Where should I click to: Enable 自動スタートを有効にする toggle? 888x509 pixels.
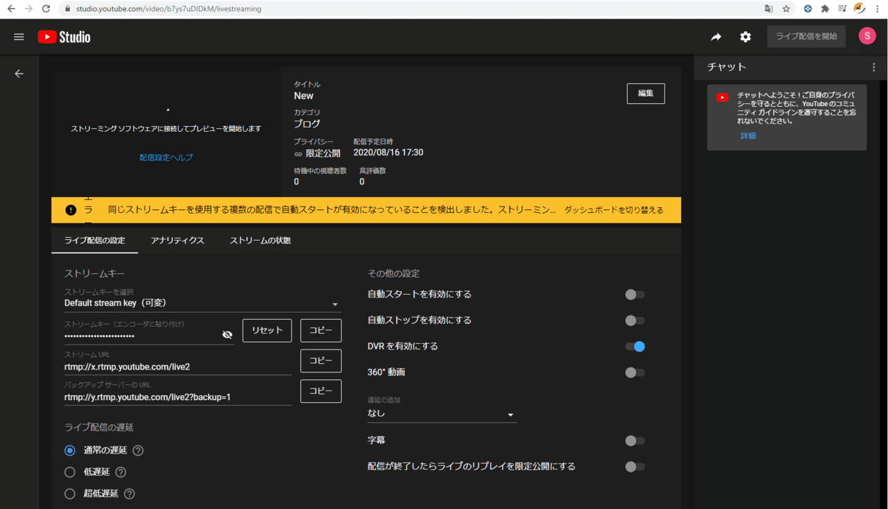(635, 295)
